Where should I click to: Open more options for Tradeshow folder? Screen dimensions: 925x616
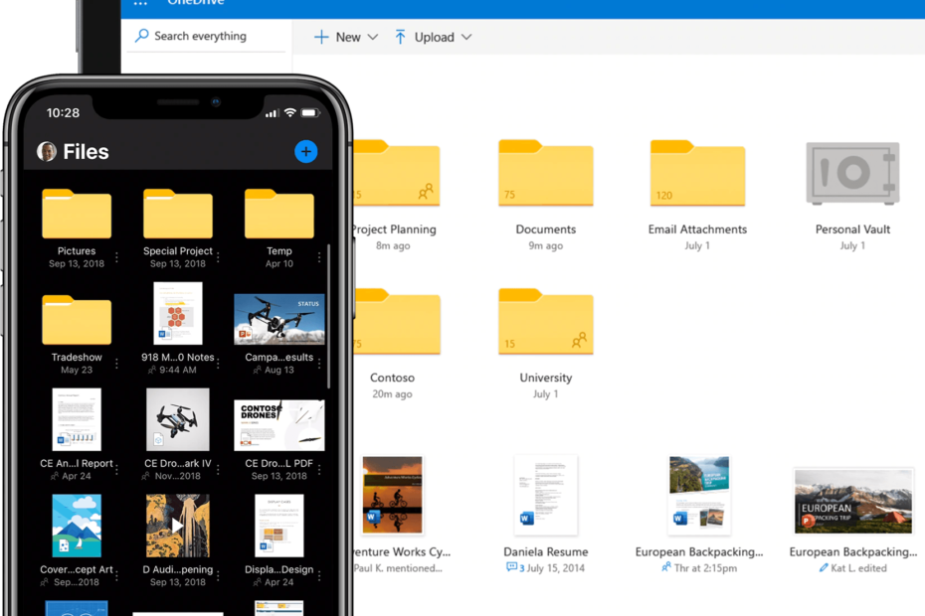tap(116, 364)
